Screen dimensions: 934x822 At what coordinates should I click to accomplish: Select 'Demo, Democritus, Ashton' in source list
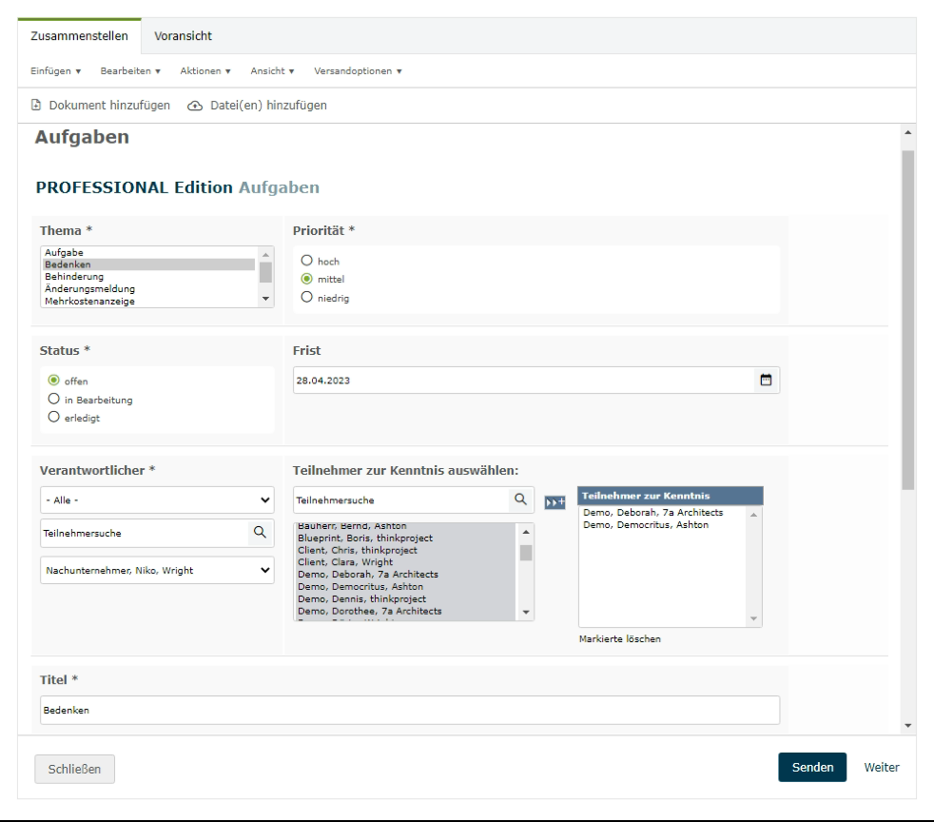(x=405, y=587)
